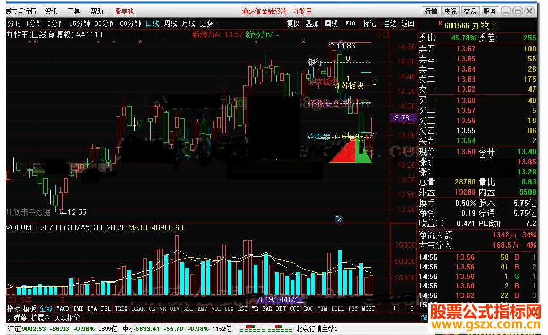Choose the CCI indicator
Viewport: 548px width, 335px height.
point(294,308)
